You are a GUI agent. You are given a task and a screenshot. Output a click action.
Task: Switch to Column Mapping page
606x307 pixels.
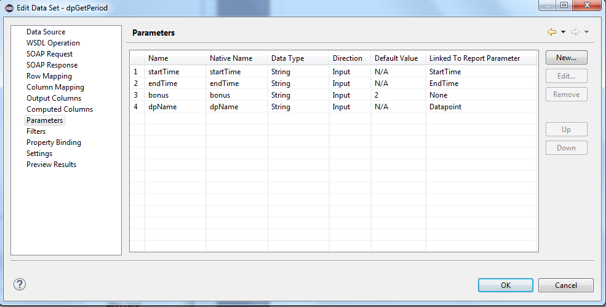(55, 87)
